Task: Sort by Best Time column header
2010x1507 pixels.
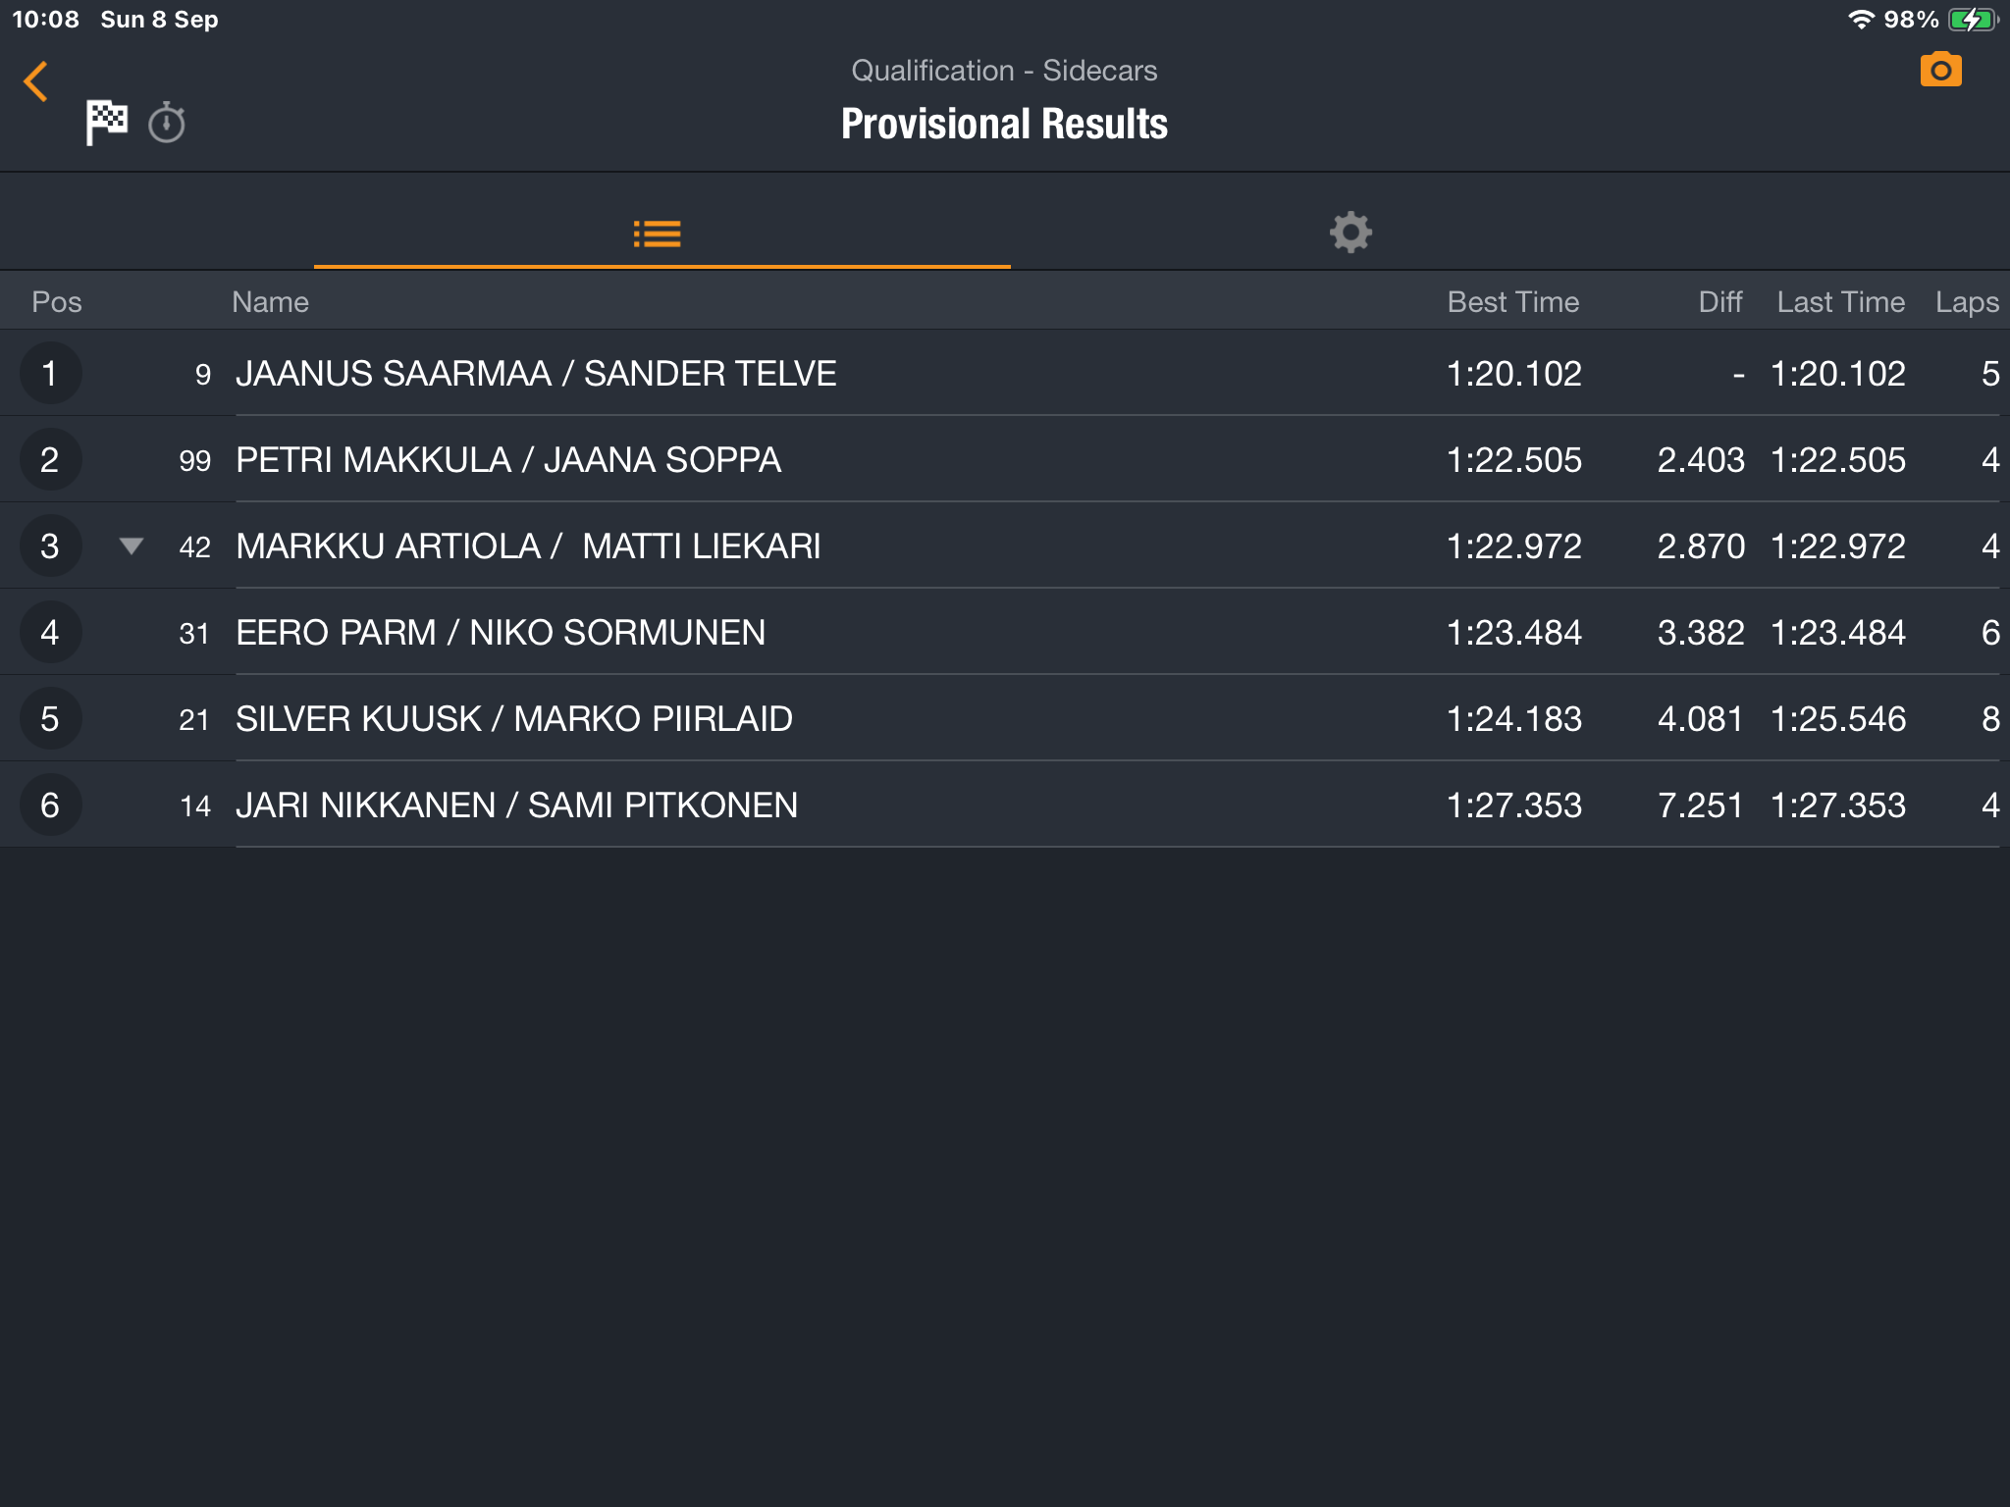Action: [1512, 302]
